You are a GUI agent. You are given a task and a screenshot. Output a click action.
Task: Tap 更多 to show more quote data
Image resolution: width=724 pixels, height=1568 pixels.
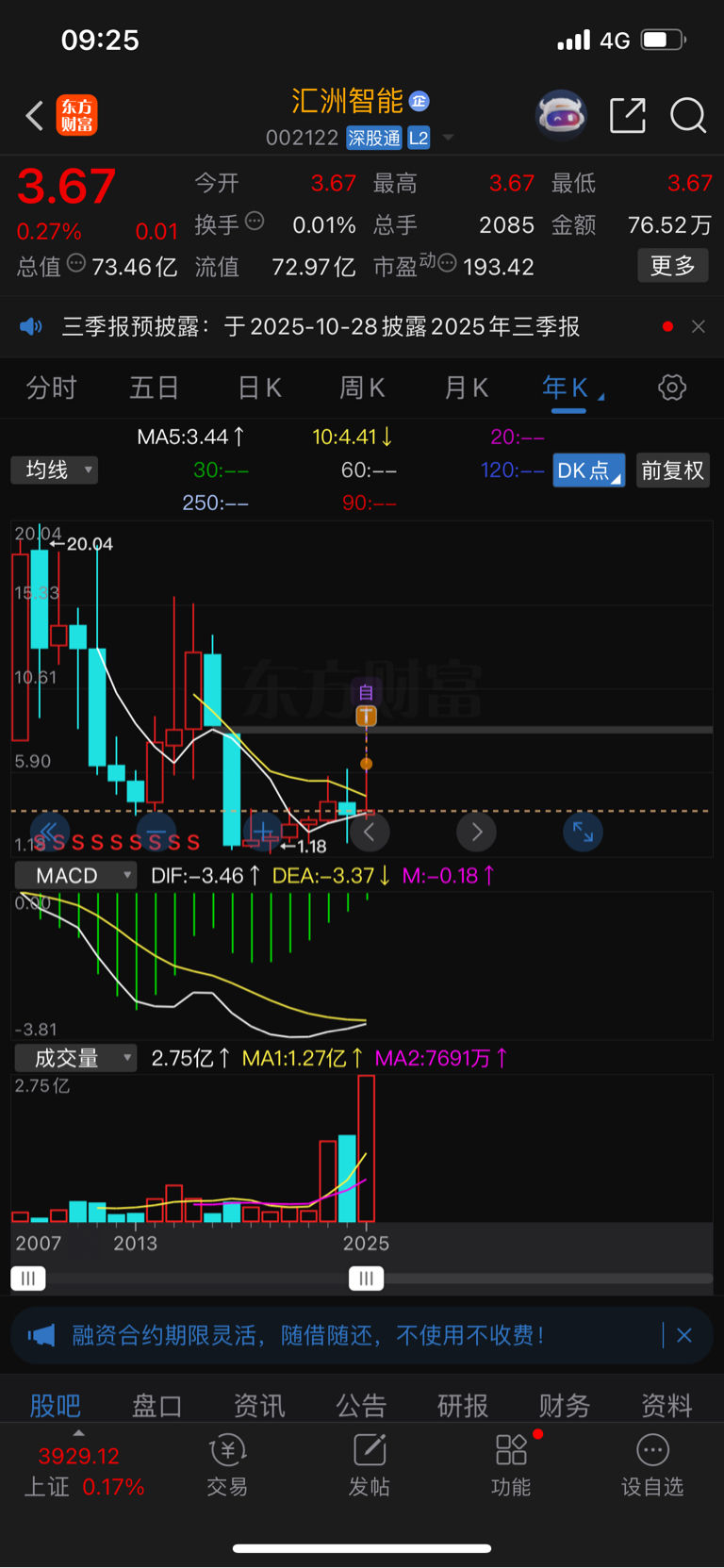click(673, 266)
